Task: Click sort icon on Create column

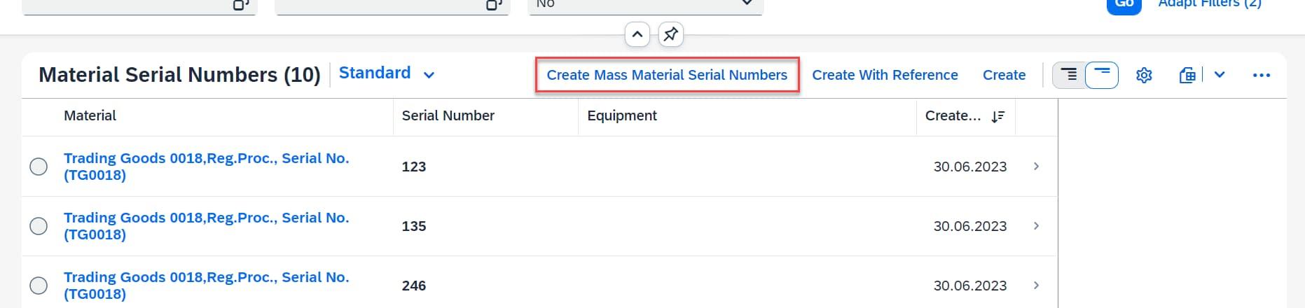Action: [998, 116]
